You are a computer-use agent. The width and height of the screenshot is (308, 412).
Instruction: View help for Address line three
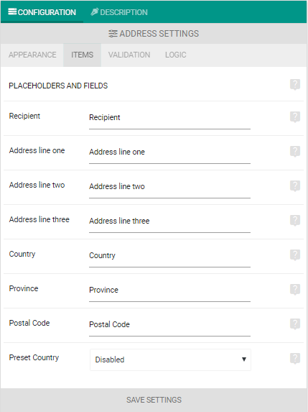(295, 221)
